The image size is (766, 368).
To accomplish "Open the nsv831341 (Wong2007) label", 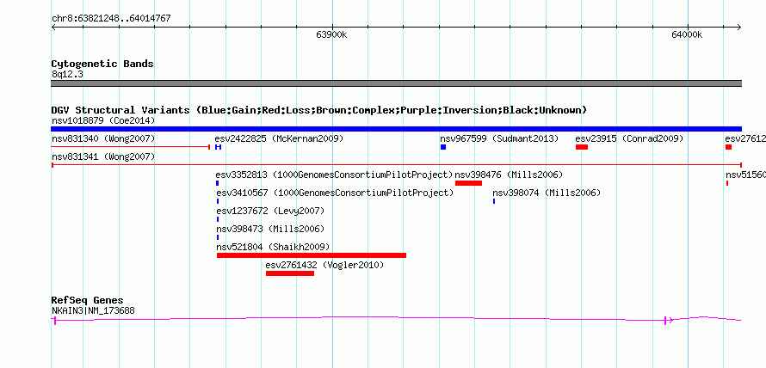I will 103,157.
